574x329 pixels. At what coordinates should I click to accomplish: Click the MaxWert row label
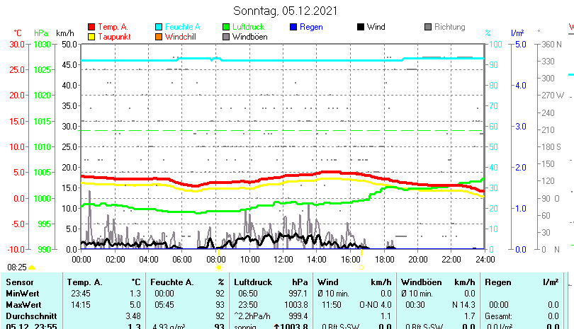coord(23,304)
